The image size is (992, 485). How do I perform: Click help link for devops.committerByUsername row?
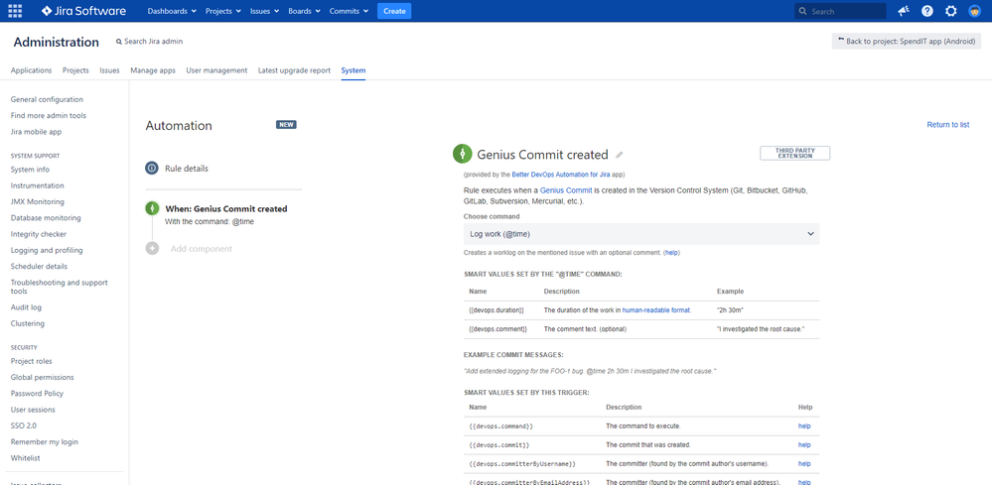pyautogui.click(x=804, y=464)
